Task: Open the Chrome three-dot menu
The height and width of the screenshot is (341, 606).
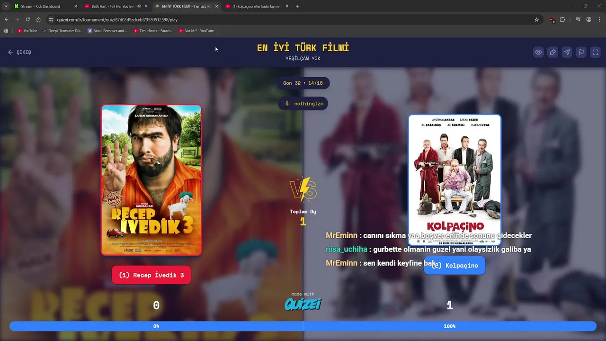Action: pos(599,19)
